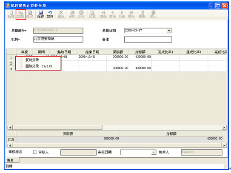
Task: Click the 新增 new document icon
Action: click(x=11, y=14)
